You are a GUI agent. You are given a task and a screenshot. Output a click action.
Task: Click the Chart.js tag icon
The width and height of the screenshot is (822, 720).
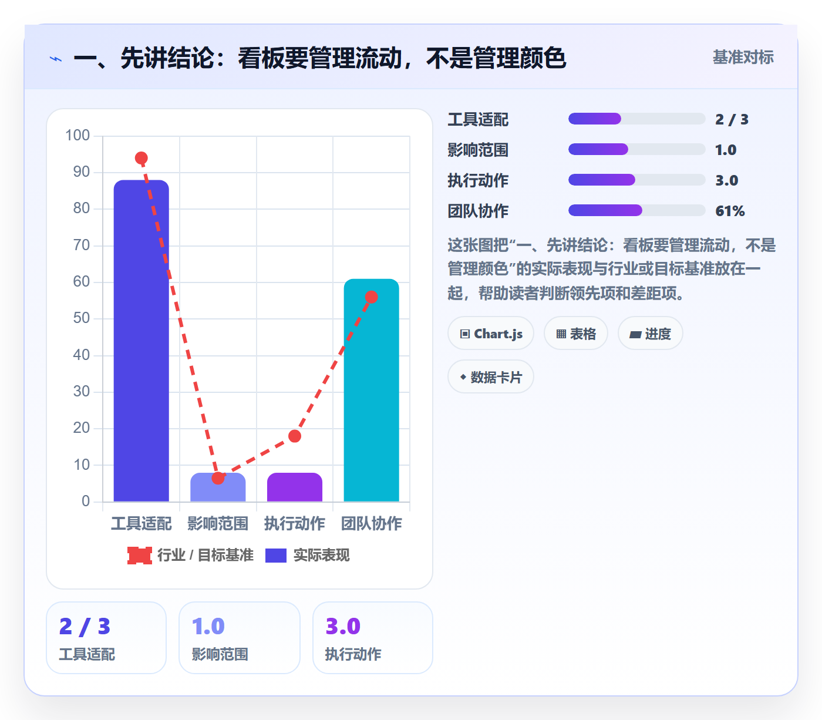pos(465,334)
